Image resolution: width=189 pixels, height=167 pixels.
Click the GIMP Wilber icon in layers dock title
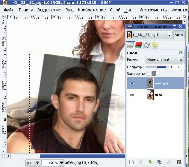pyautogui.click(x=130, y=27)
